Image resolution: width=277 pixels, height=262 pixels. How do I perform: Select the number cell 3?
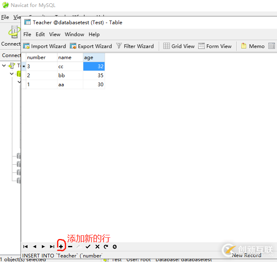[41, 67]
